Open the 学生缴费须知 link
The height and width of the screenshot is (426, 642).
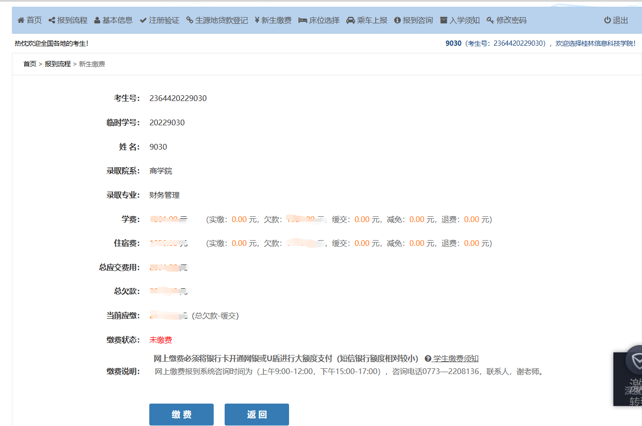point(456,359)
